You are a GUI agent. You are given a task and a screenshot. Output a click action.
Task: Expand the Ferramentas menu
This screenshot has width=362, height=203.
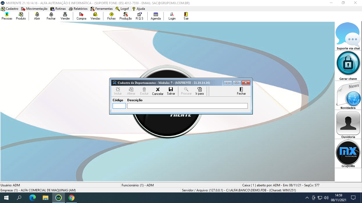(x=101, y=9)
